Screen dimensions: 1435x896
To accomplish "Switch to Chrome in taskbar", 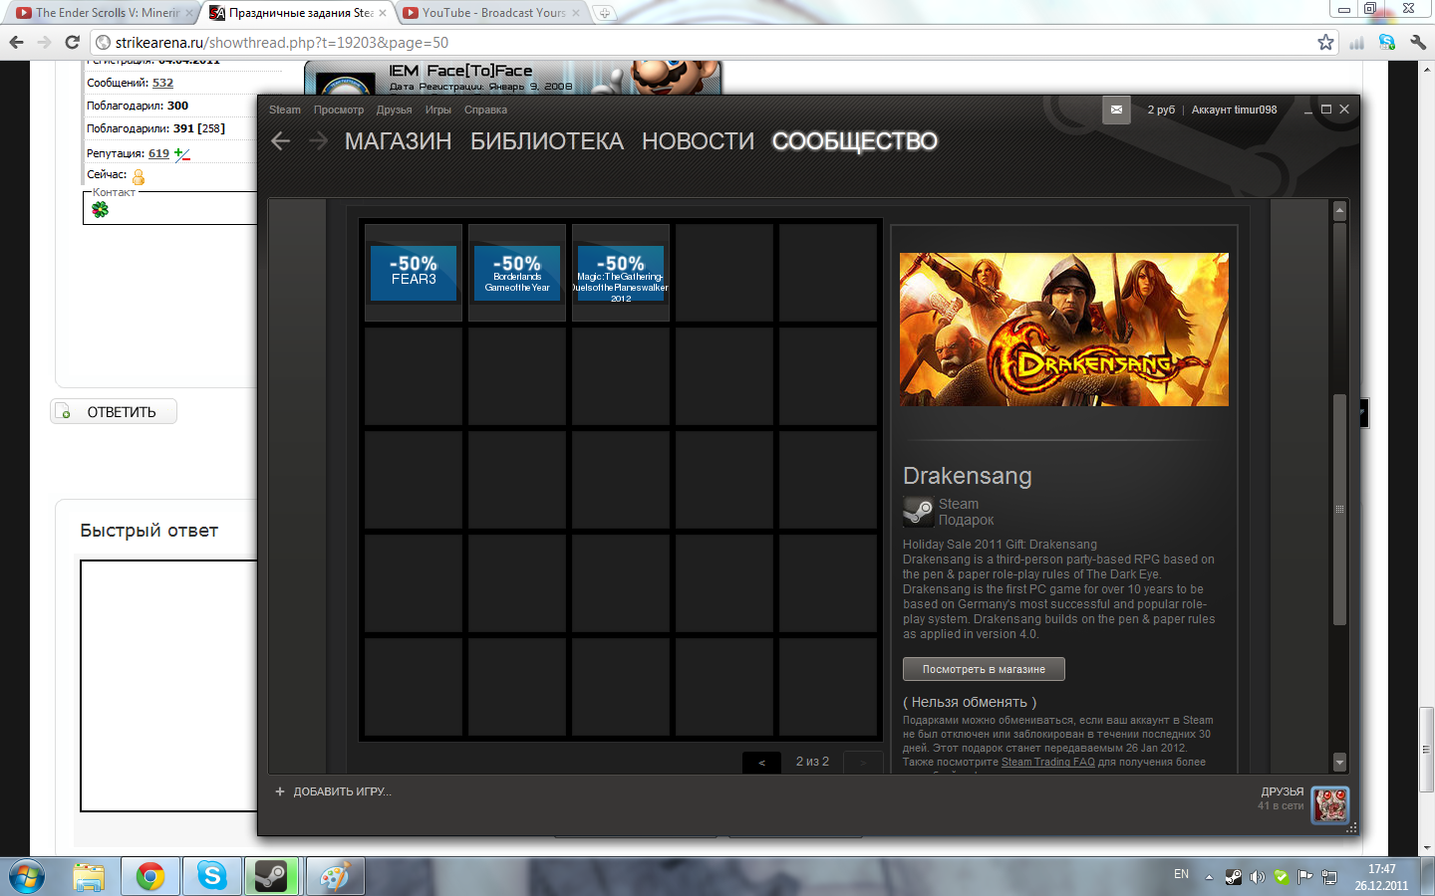I will click(x=150, y=876).
